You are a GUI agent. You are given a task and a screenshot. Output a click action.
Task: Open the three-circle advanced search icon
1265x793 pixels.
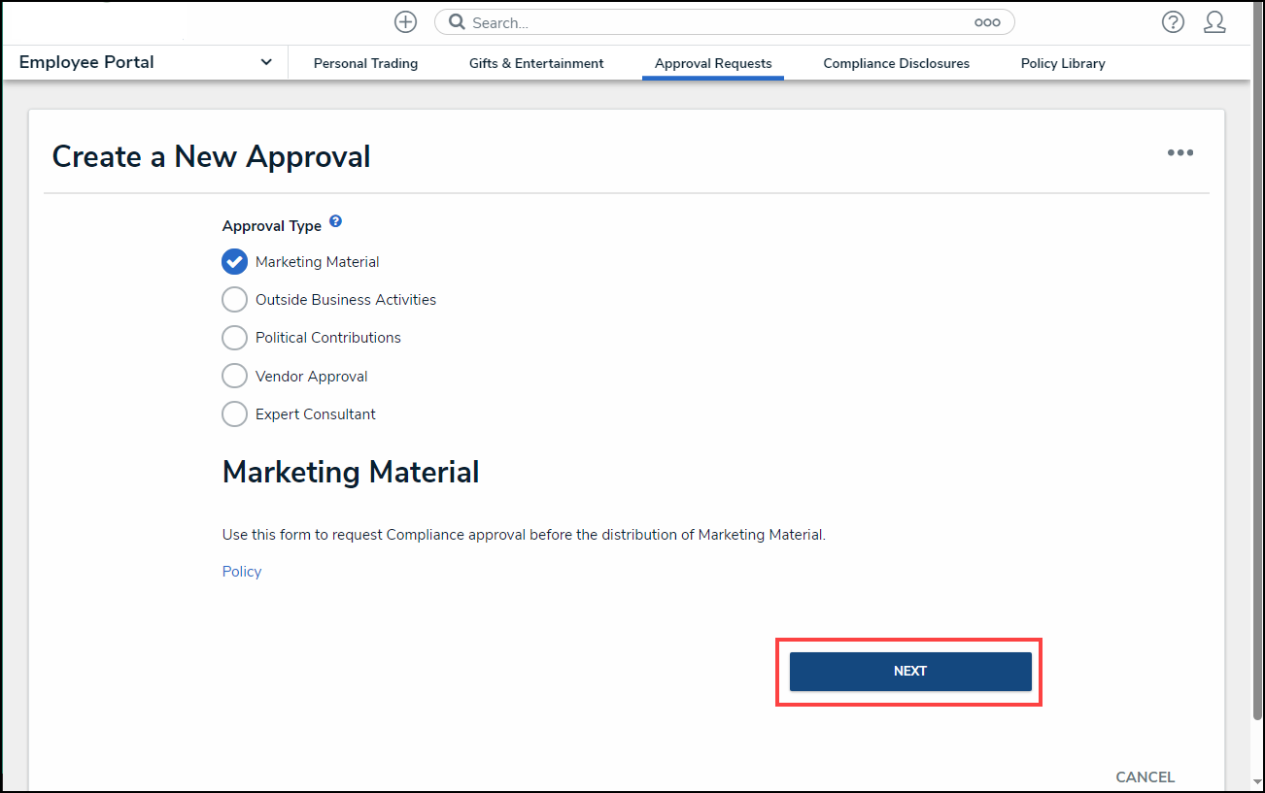[987, 22]
